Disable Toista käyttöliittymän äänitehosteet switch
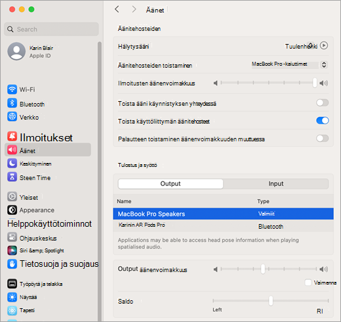 (323, 120)
